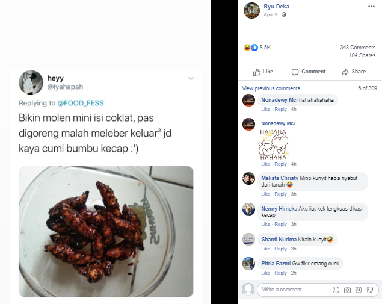Open the public audience selector beside April 9
The width and height of the screenshot is (382, 304).
click(284, 14)
